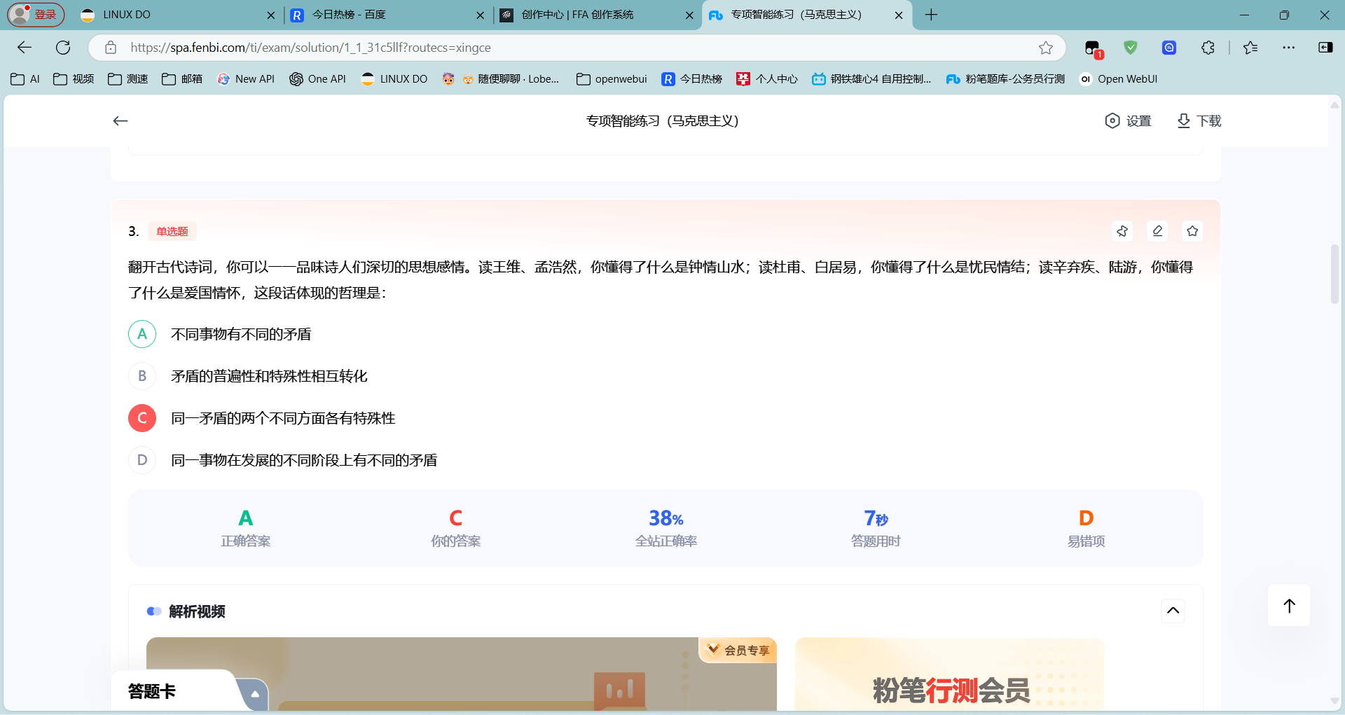Open the 粉笔题库-公务员行测 bookmark

(x=1005, y=79)
